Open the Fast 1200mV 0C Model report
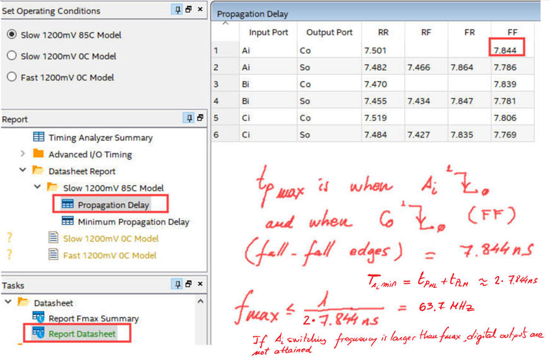This screenshot has width=550, height=358. pyautogui.click(x=109, y=255)
